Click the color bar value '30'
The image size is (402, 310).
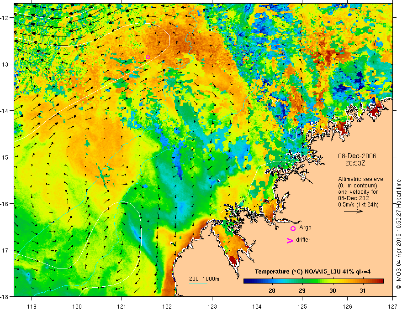coord(333,290)
